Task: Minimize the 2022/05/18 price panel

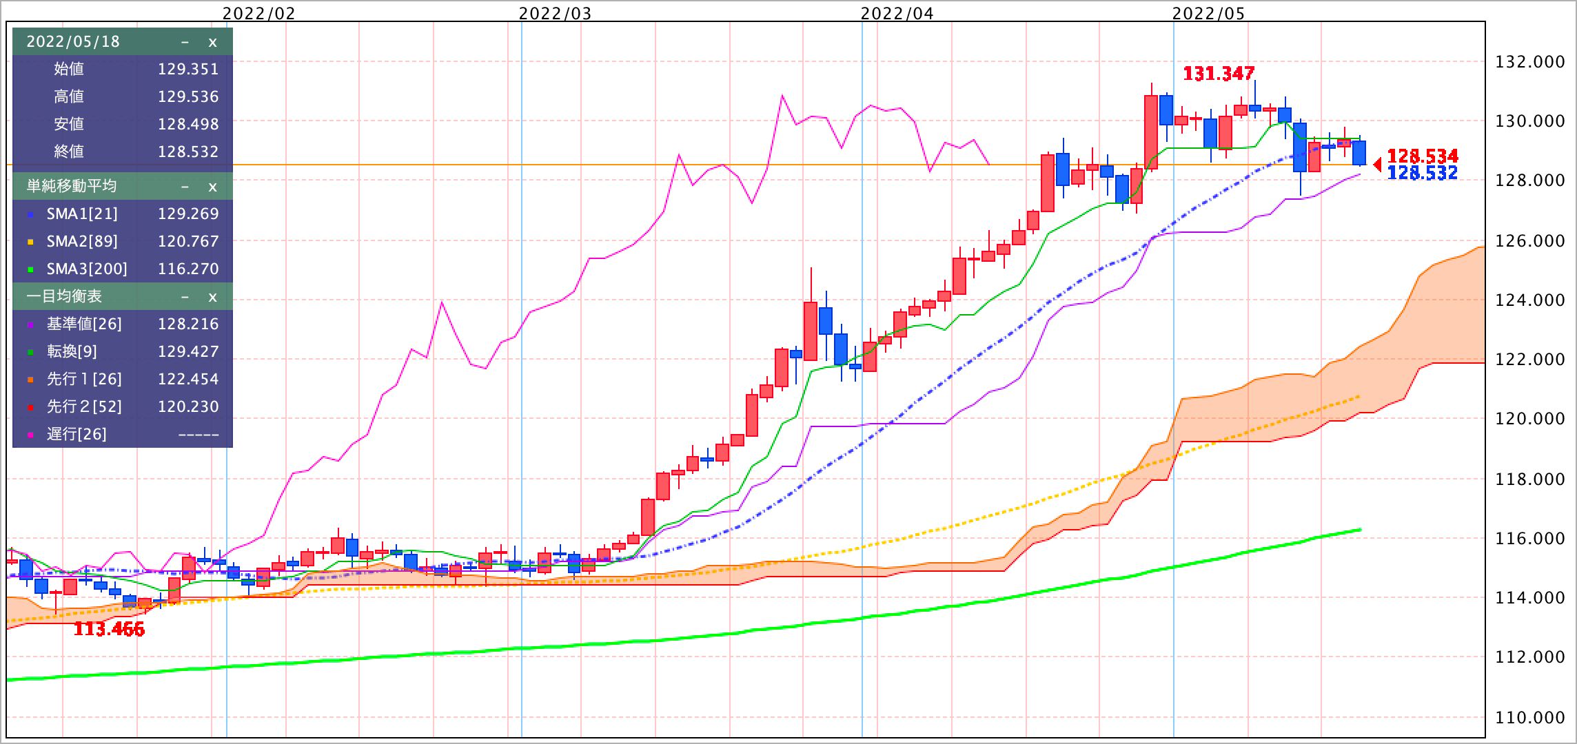Action: [185, 42]
